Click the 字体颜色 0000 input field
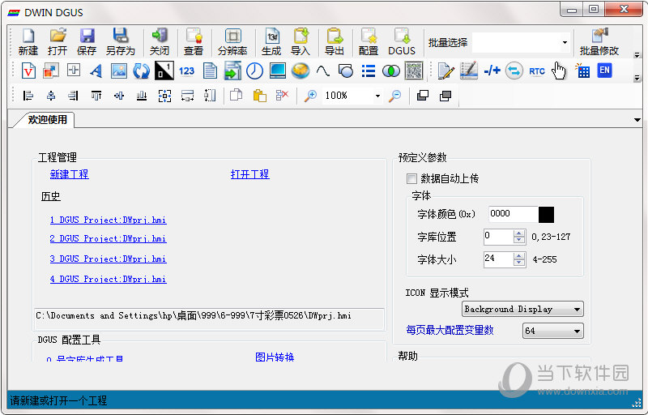The image size is (648, 415). (514, 214)
